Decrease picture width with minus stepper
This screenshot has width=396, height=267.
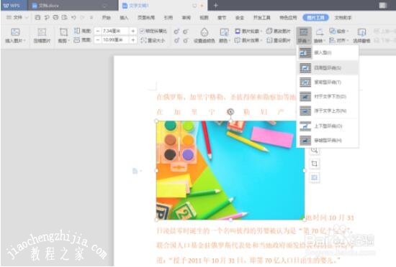click(x=98, y=40)
